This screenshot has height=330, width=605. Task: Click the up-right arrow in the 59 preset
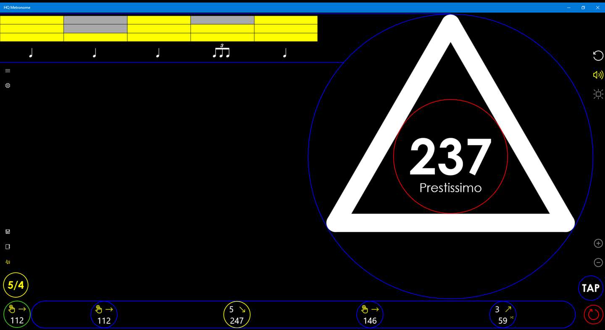[508, 309]
